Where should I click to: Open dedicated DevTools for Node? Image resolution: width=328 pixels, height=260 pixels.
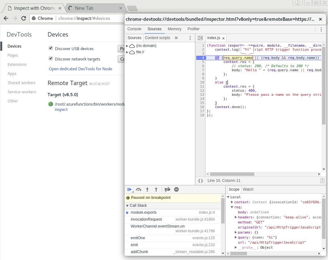click(x=81, y=69)
